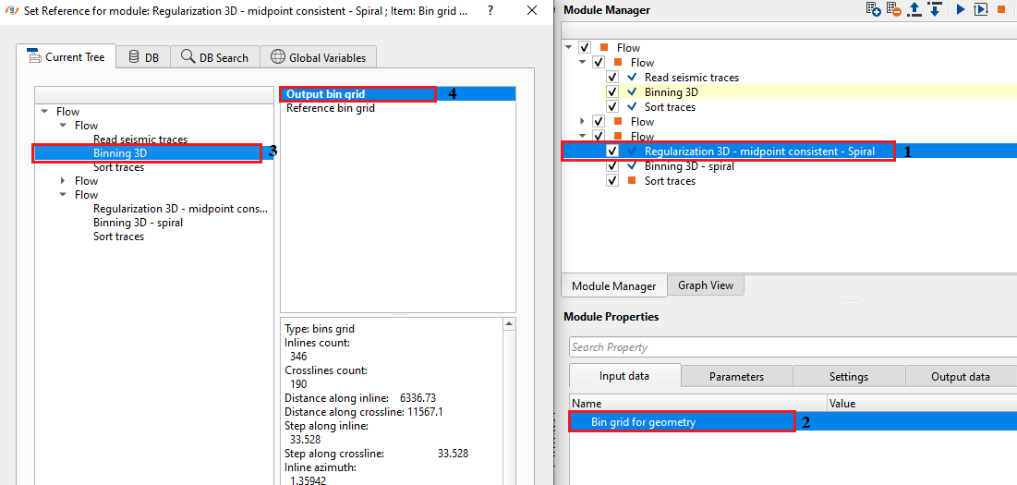
Task: Open the Input data properties tab
Action: click(625, 377)
